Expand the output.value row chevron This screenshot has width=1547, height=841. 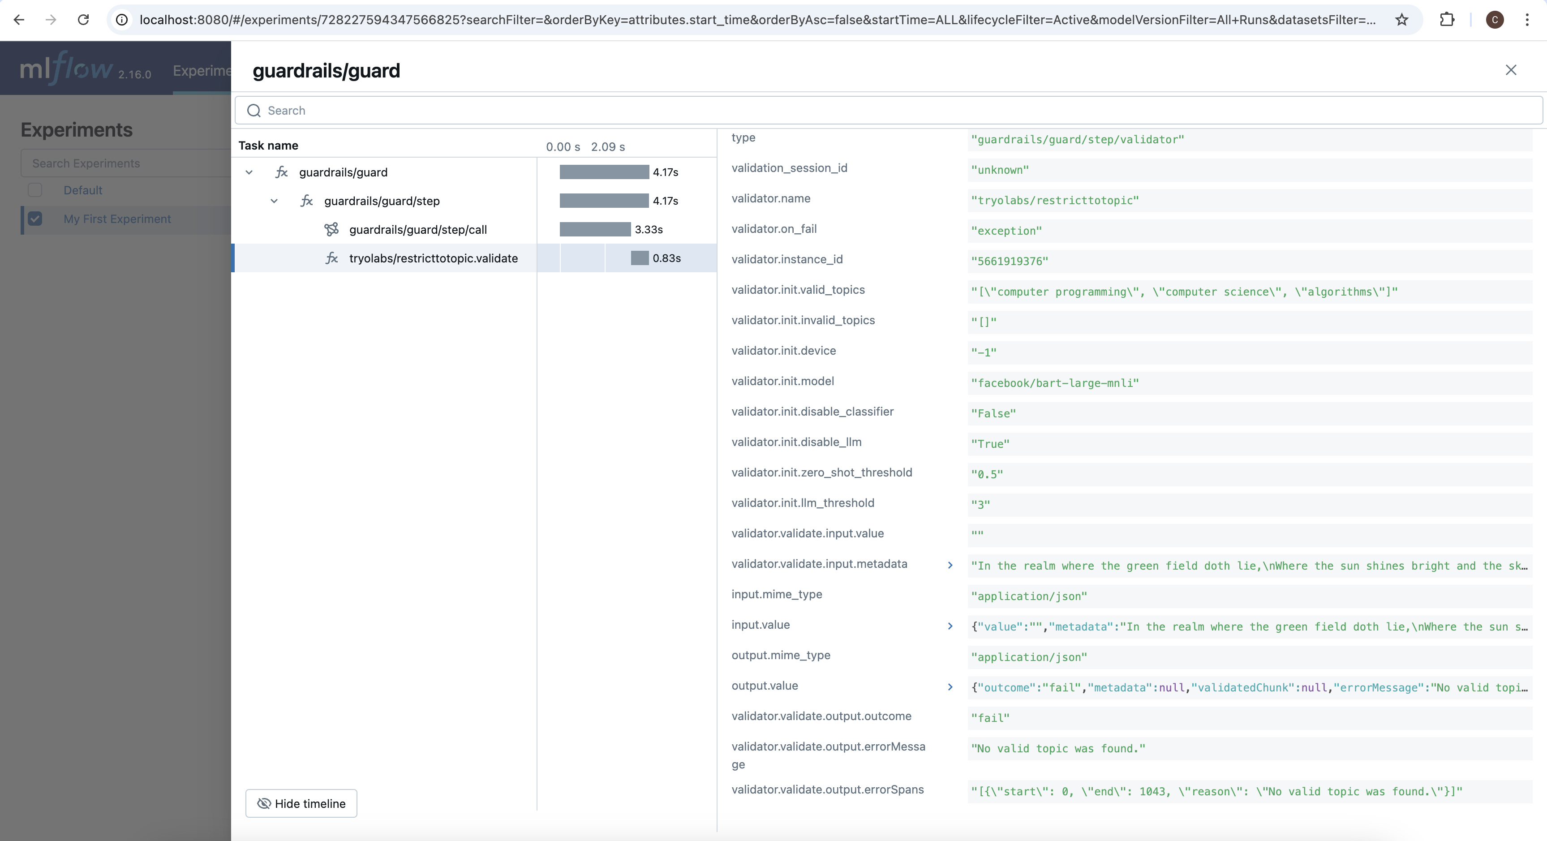[x=950, y=687]
